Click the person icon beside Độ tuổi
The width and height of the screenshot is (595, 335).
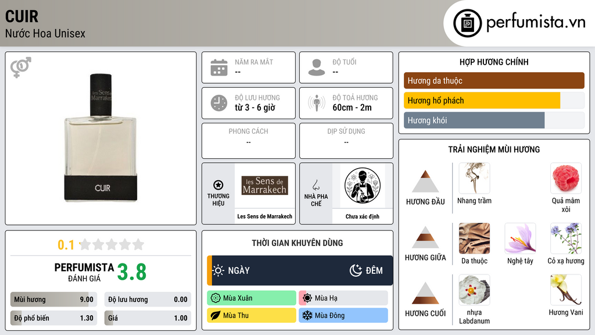[317, 67]
